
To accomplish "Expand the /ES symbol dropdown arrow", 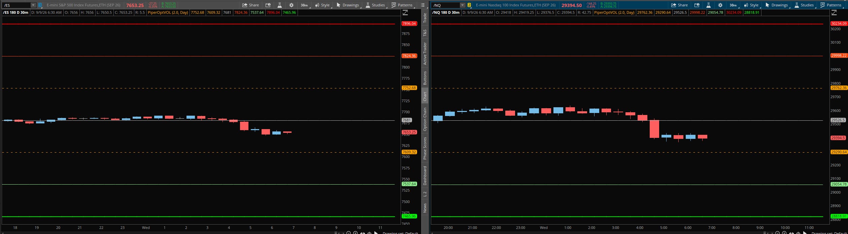I will (x=33, y=5).
